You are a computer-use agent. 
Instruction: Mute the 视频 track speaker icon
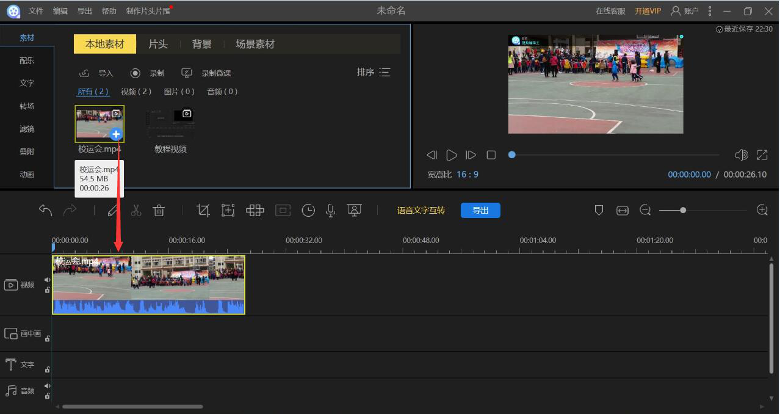point(48,280)
